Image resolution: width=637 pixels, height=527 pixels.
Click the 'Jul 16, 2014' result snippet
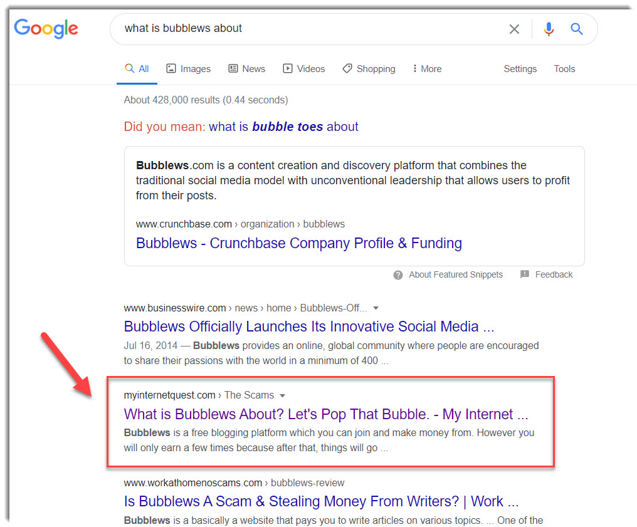click(x=332, y=353)
